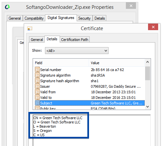Open the Show filter dropdown

77,51
